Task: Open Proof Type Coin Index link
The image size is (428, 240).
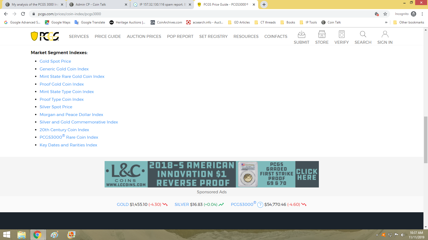Action: (62, 99)
